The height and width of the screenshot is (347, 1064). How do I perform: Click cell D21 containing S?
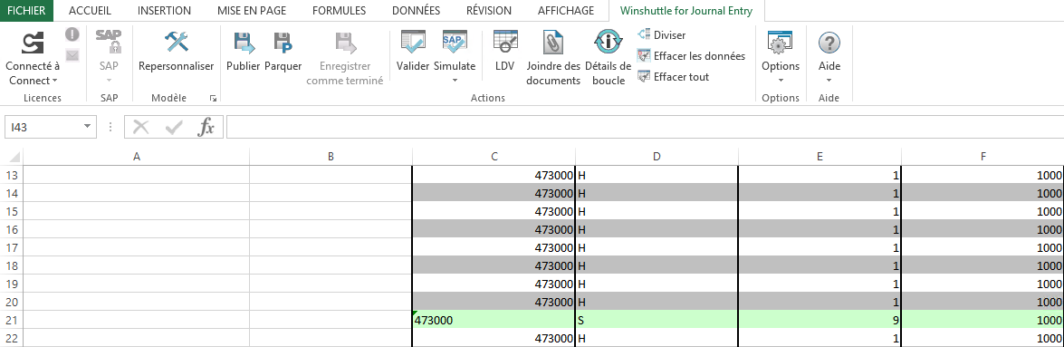point(657,320)
